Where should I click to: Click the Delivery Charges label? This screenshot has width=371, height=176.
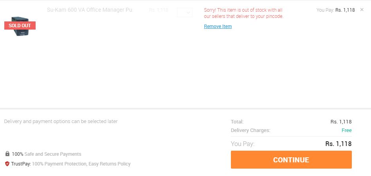(x=250, y=130)
